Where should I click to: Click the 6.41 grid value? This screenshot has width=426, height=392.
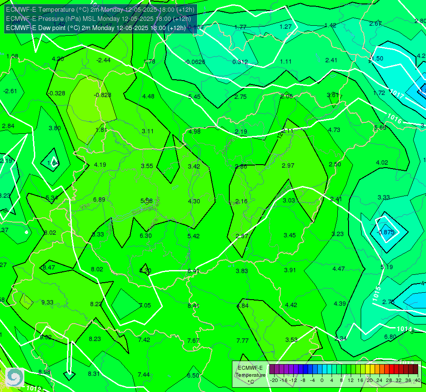pos(194,271)
